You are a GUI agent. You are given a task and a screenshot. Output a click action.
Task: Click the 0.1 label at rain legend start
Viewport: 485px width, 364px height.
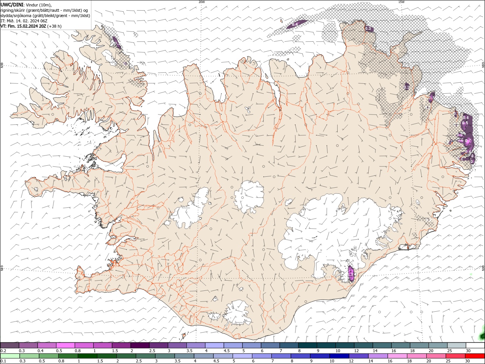pyautogui.click(x=3, y=361)
